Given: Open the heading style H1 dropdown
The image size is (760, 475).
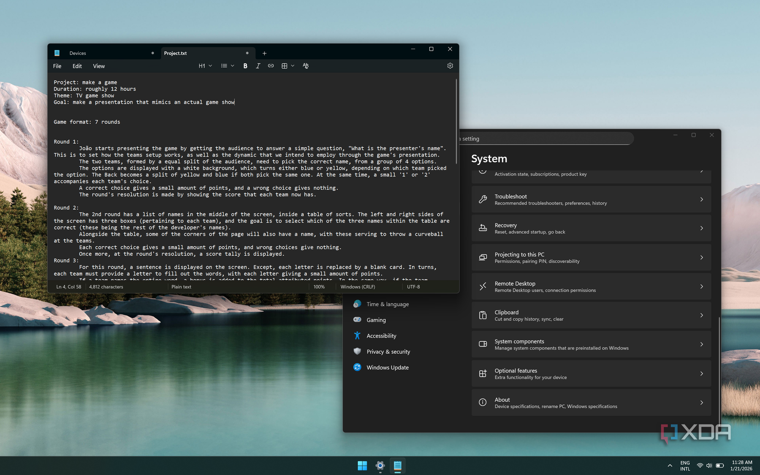Looking at the screenshot, I should tap(205, 66).
